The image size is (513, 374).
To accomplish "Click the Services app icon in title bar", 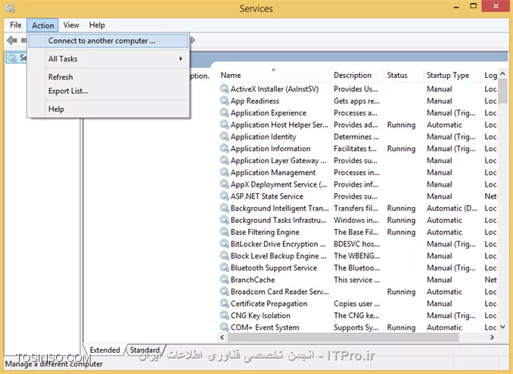I will [x=11, y=8].
